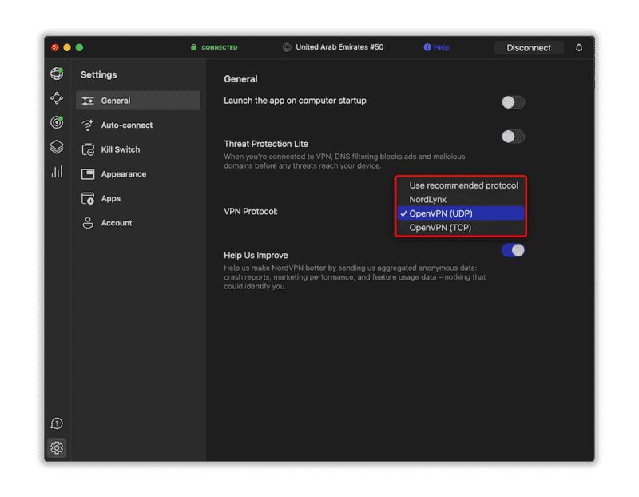Open the Apps settings section
This screenshot has height=497, width=639.
click(x=137, y=198)
